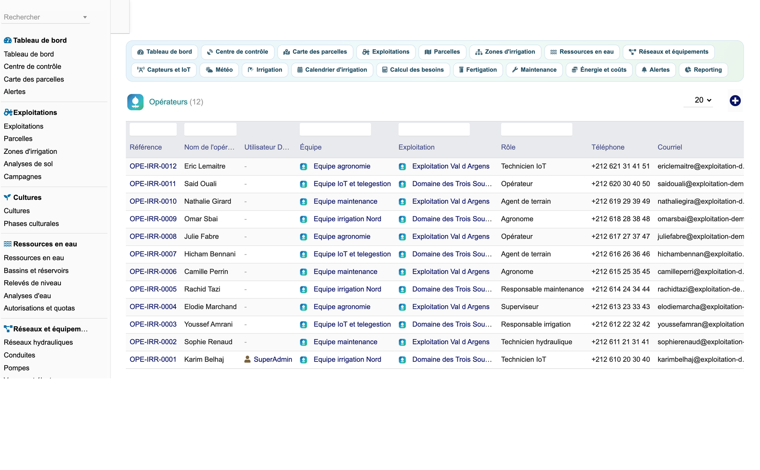Sort by Courriel column header
This screenshot has width=760, height=470.
click(669, 147)
